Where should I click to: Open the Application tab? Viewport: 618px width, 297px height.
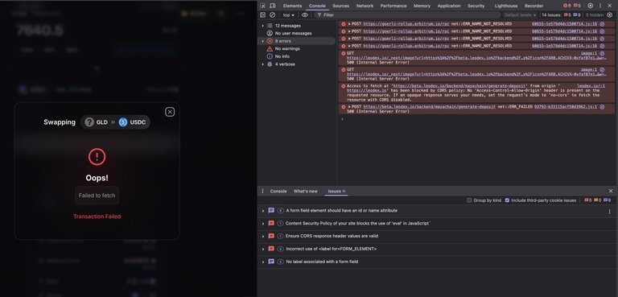[x=449, y=6]
